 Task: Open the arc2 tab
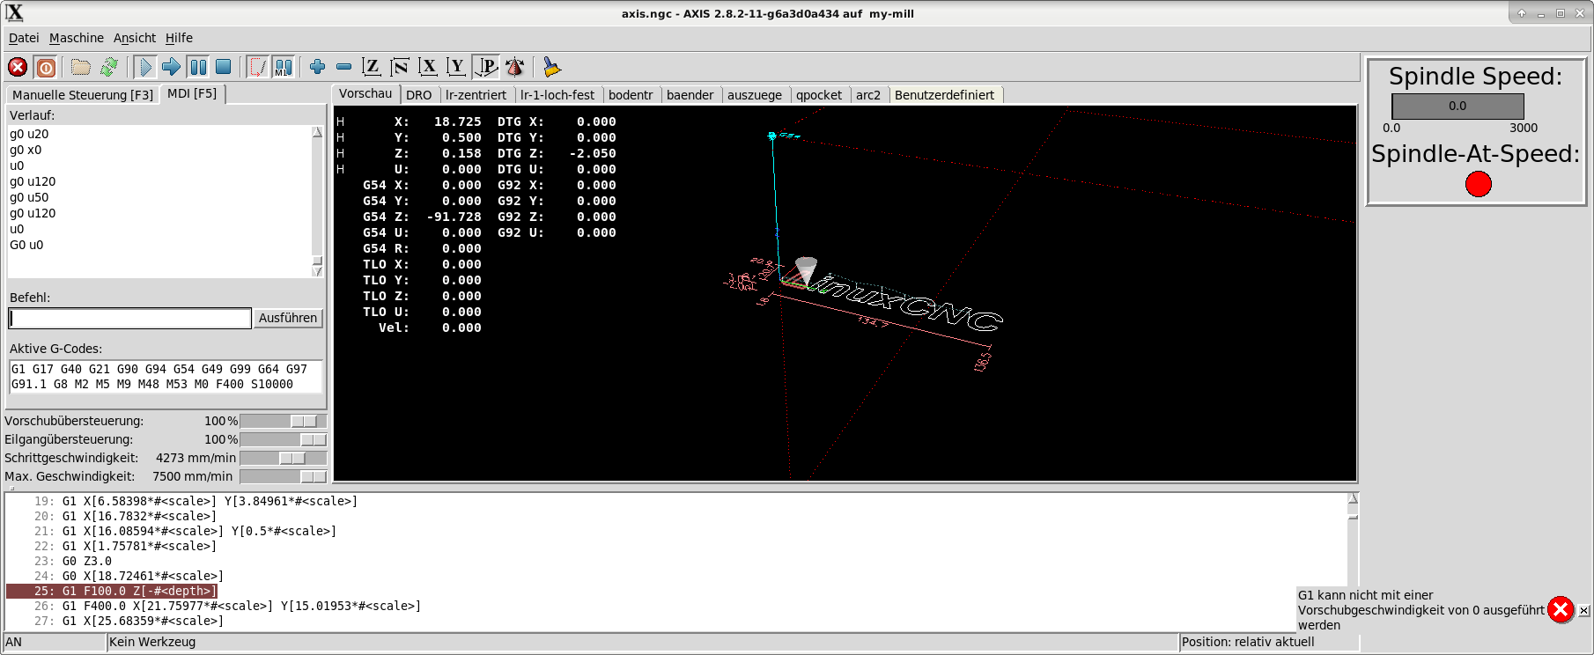tap(868, 95)
